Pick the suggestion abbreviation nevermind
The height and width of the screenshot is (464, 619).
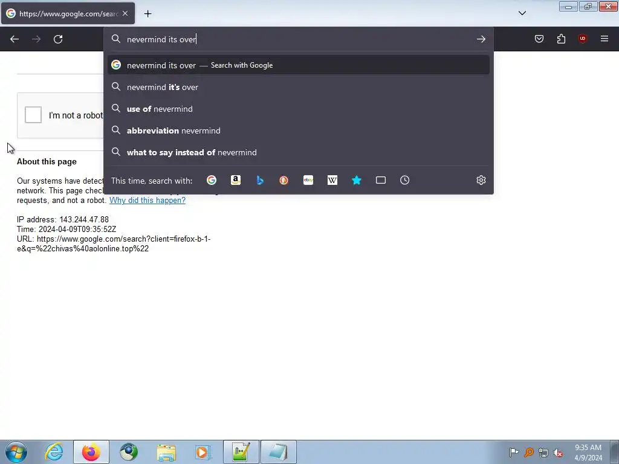coord(299,130)
